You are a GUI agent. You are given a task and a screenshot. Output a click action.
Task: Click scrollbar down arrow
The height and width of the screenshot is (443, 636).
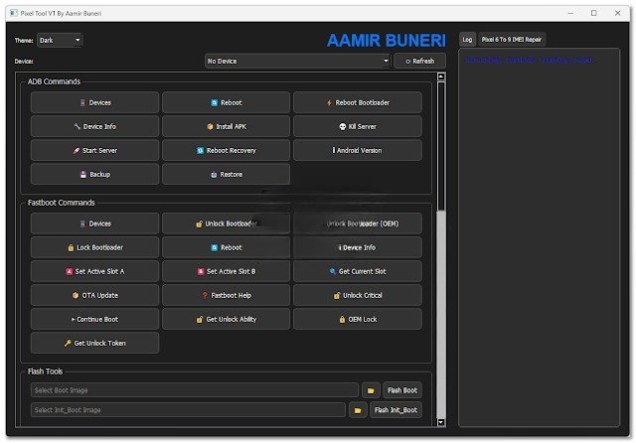pyautogui.click(x=441, y=422)
